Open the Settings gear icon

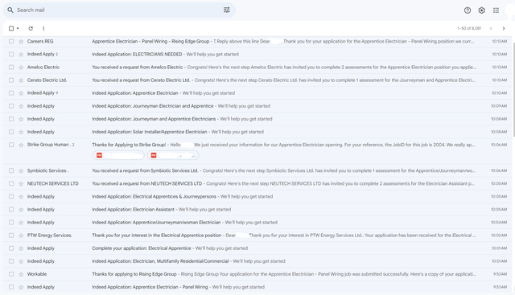pos(481,10)
